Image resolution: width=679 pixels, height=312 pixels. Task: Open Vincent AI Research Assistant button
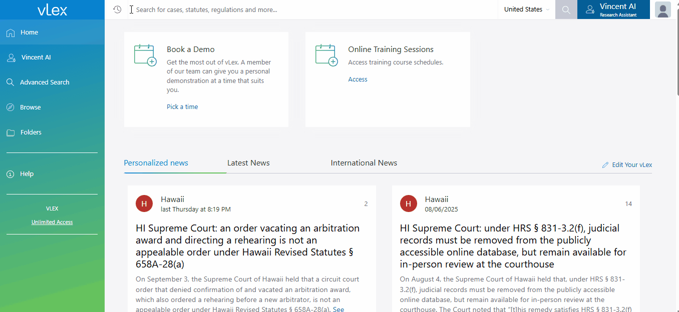[x=613, y=9]
